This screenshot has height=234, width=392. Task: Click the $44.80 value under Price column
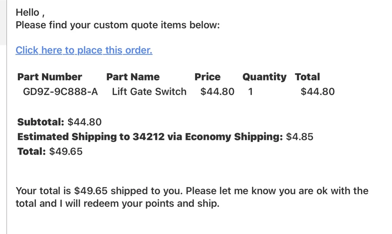coord(217,92)
